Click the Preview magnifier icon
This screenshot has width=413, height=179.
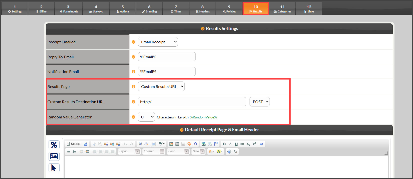tap(235, 151)
